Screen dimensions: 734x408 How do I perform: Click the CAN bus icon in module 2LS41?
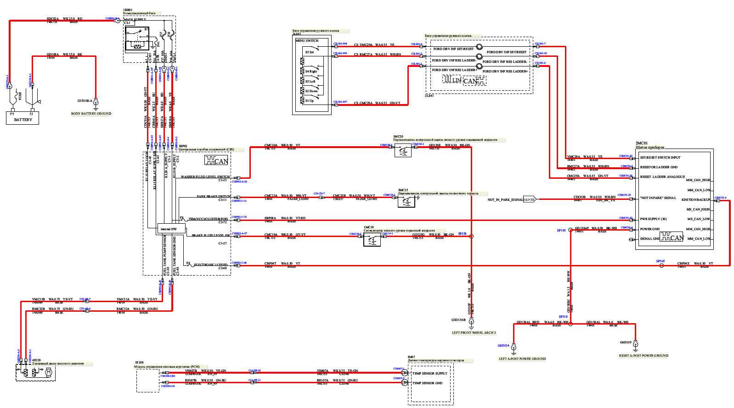coord(474,81)
